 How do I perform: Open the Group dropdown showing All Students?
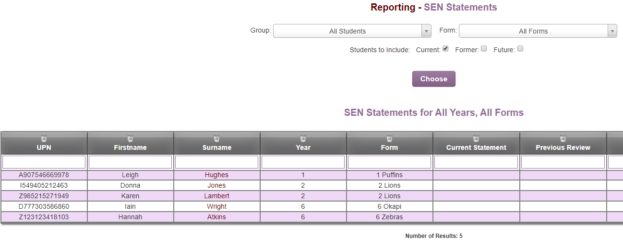tap(352, 31)
